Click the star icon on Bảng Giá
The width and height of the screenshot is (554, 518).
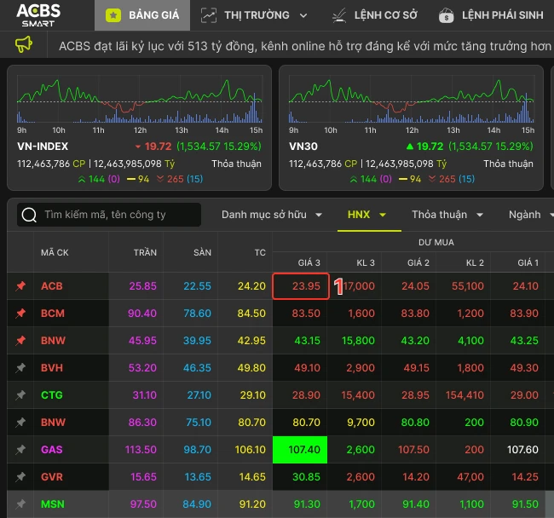coord(113,15)
